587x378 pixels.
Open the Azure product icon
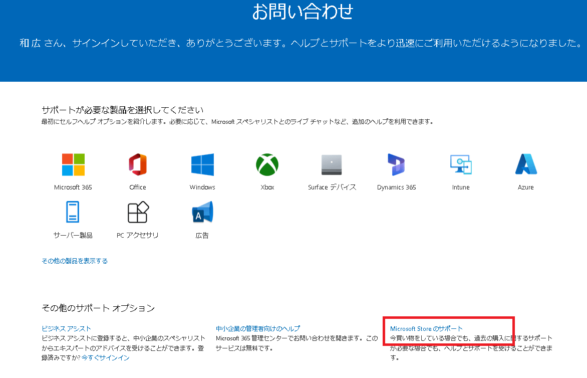click(526, 164)
